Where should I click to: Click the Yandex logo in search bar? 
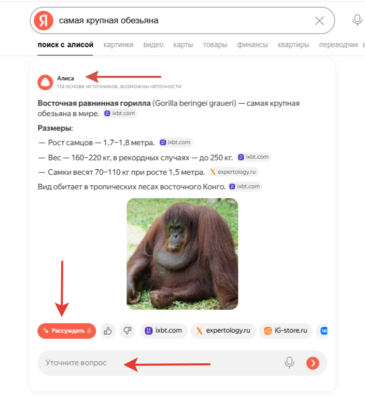click(x=44, y=21)
